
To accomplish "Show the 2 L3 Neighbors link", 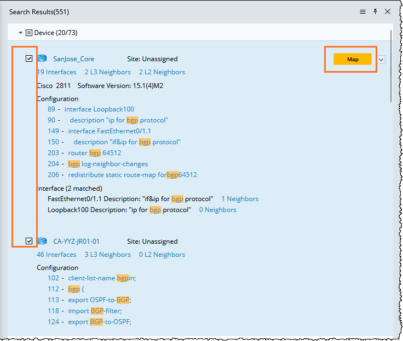I will coord(107,72).
